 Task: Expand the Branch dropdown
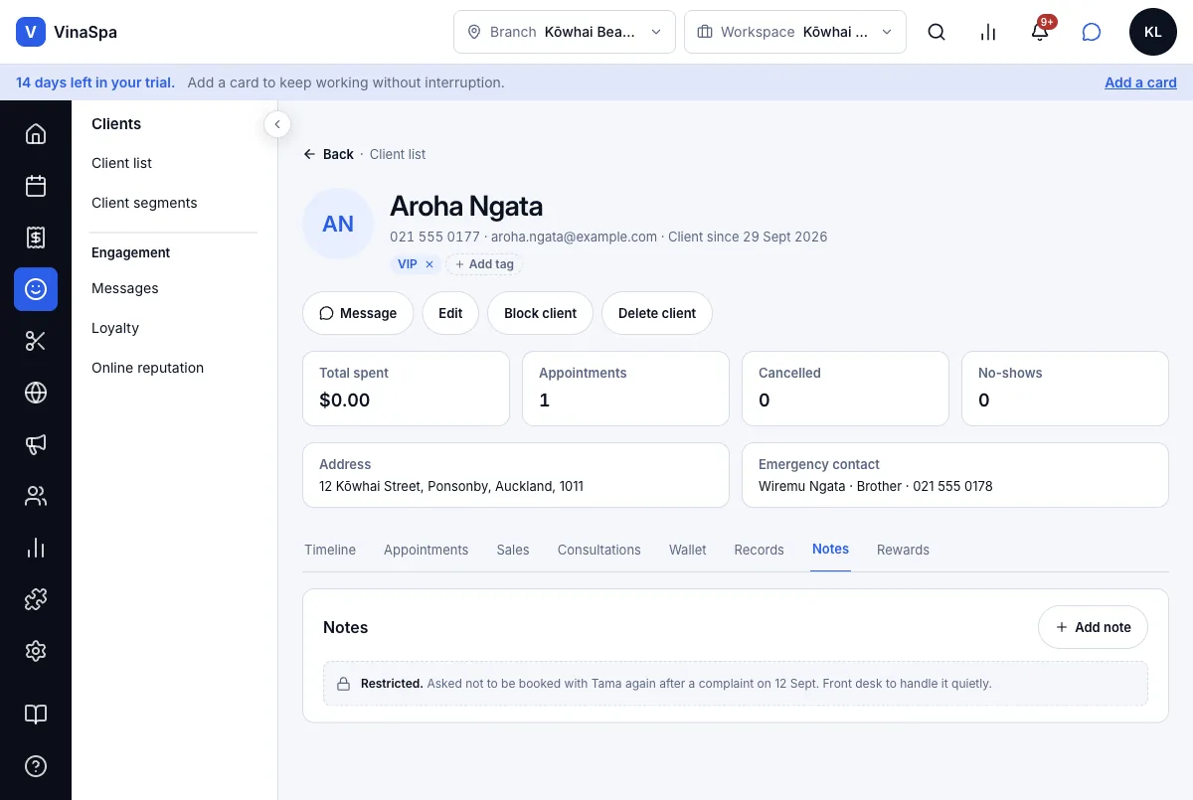(565, 32)
